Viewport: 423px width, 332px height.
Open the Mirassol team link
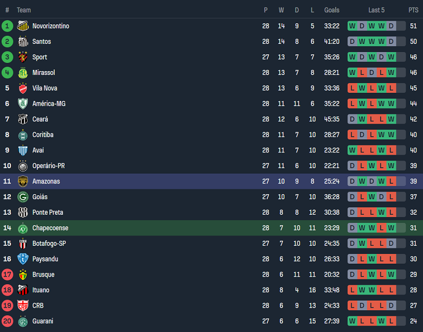pos(43,73)
